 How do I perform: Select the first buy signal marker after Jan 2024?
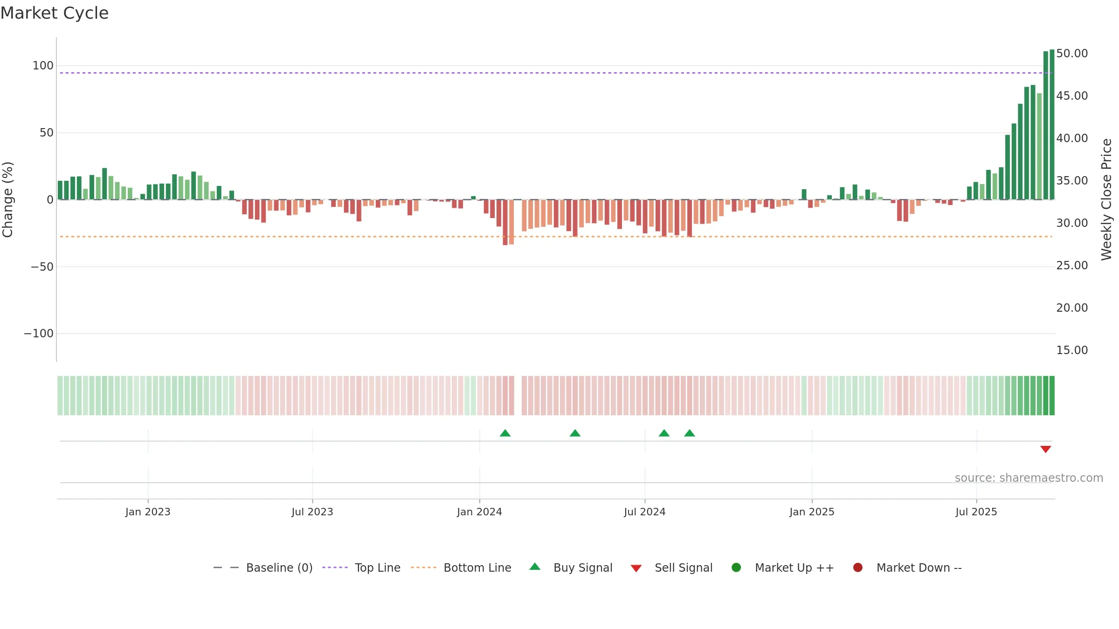[505, 433]
